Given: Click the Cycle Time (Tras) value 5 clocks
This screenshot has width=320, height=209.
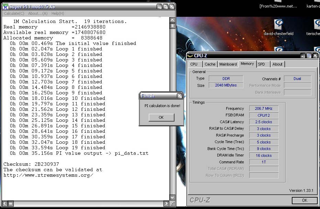Looking at the screenshot, I should (264, 142).
